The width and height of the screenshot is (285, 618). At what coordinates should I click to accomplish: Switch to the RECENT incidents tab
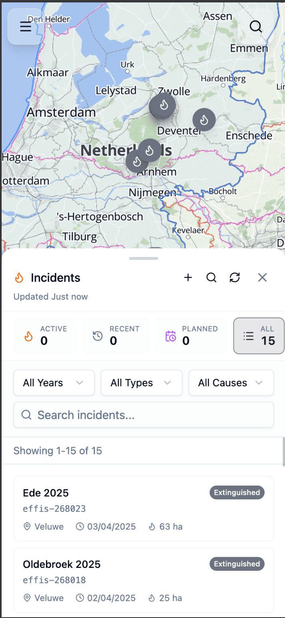point(116,336)
